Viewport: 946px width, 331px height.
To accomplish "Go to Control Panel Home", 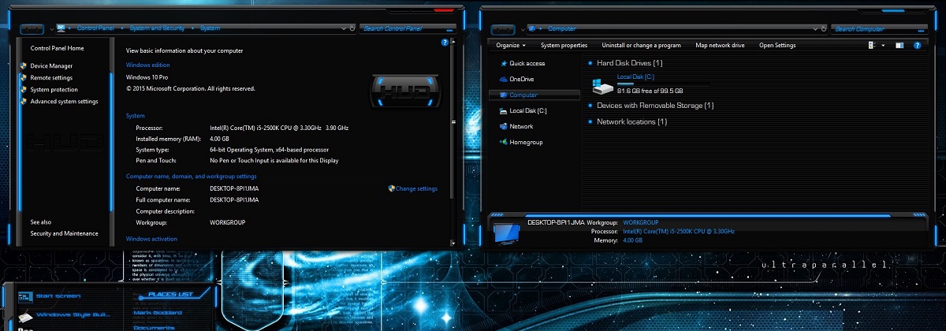I will [57, 49].
